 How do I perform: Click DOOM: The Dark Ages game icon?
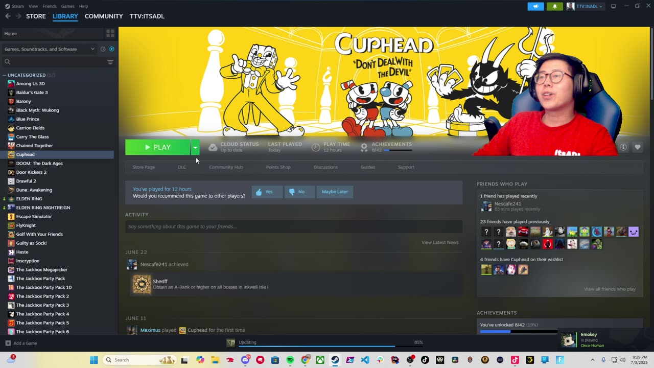pyautogui.click(x=11, y=164)
